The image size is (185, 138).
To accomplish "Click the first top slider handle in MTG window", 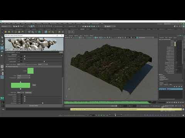I will pyautogui.click(x=25, y=56).
